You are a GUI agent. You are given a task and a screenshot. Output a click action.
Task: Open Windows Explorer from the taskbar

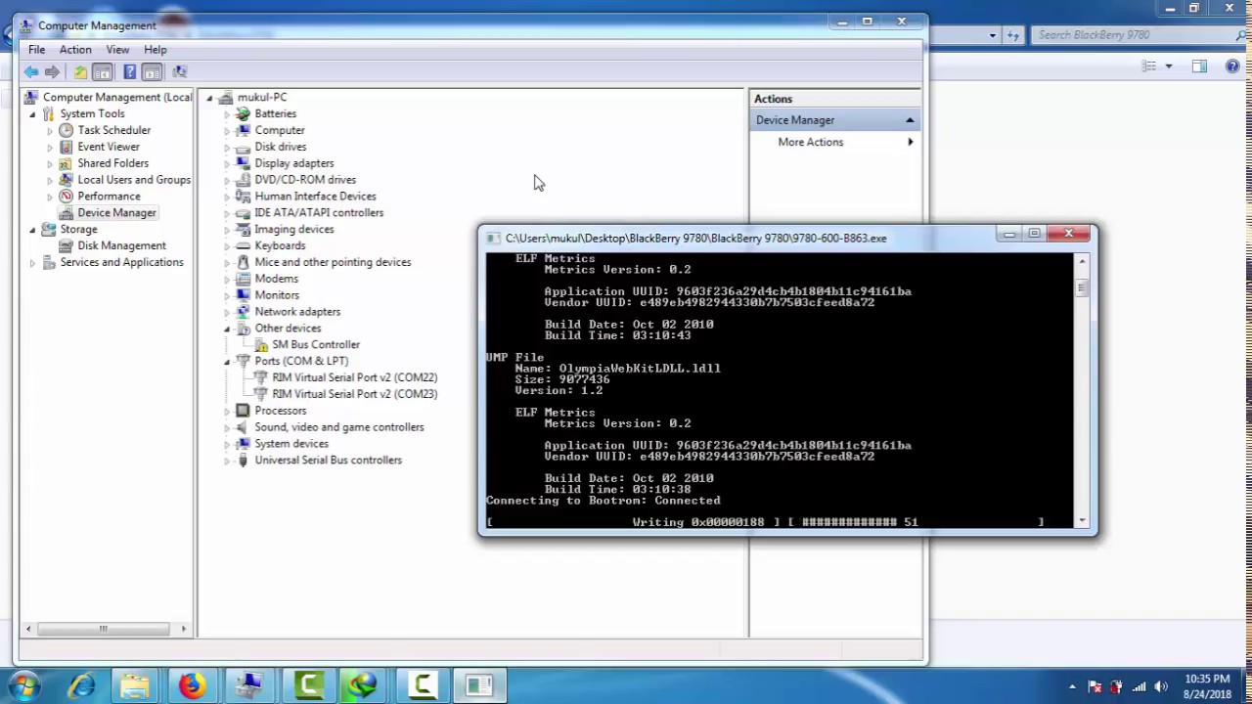[x=135, y=686]
